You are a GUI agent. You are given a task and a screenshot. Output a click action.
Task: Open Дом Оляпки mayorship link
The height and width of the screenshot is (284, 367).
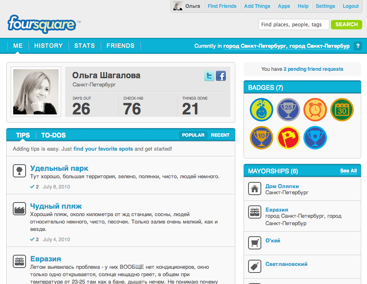point(282,186)
